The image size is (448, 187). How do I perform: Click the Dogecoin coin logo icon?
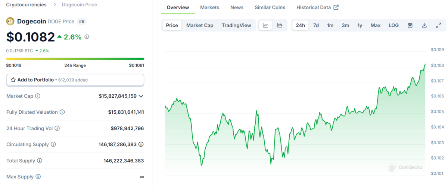click(x=10, y=22)
